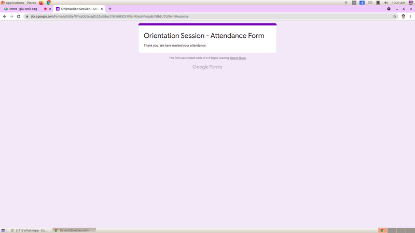
Task: Open the tab search dropdown circle
Action: (389, 9)
